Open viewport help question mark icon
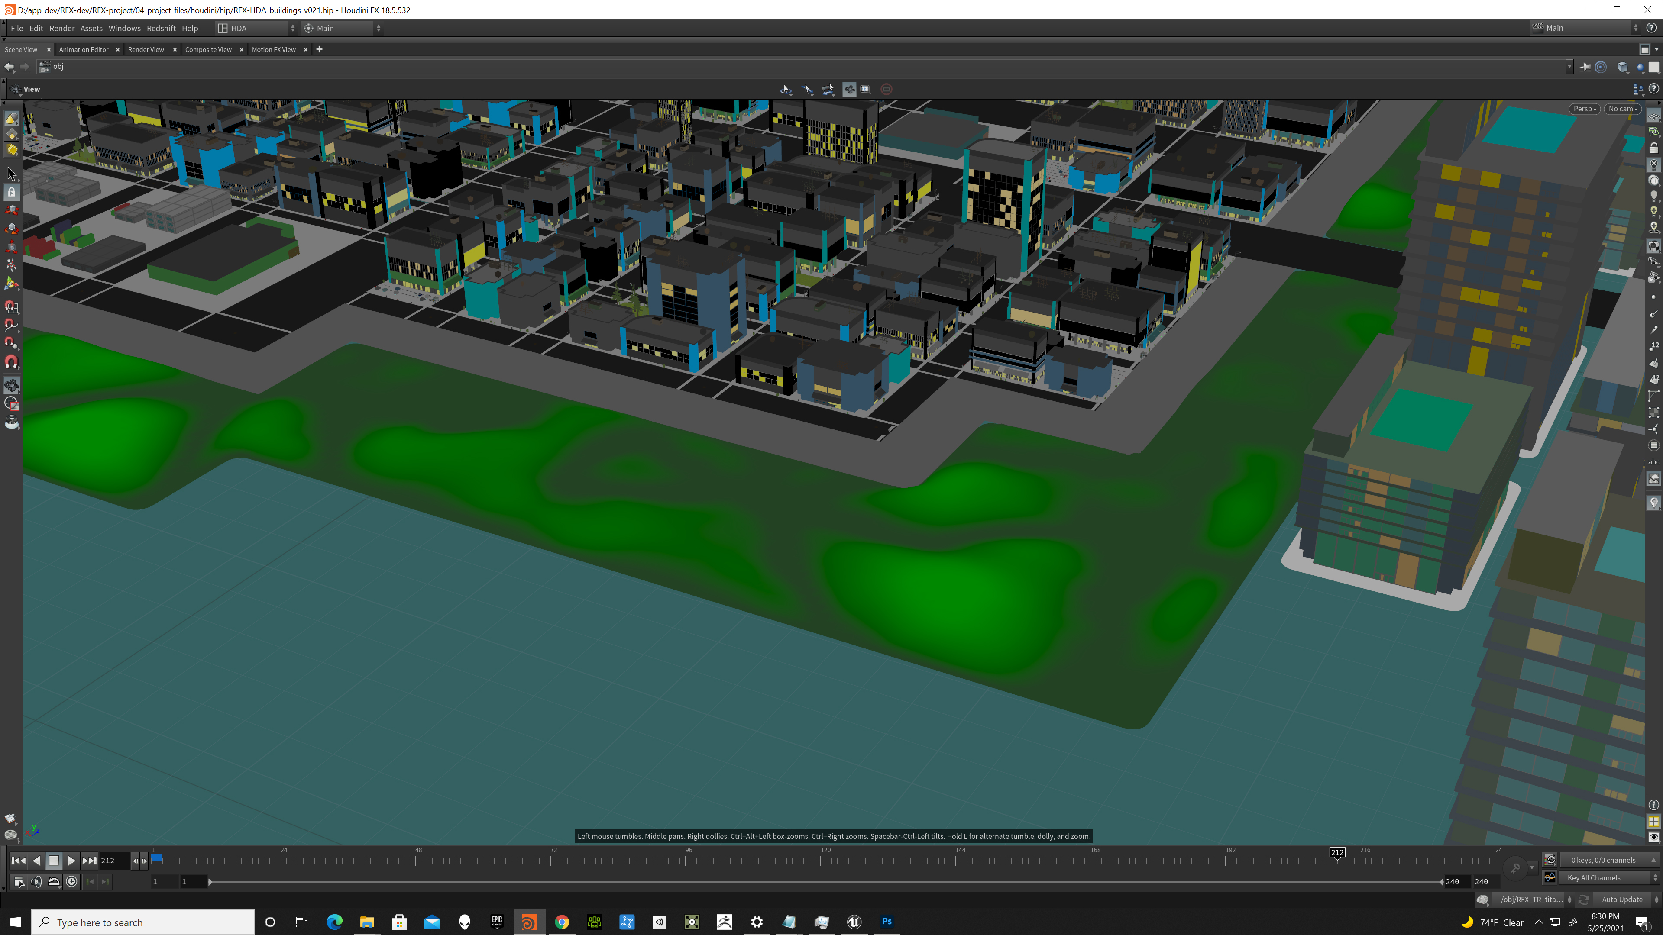This screenshot has height=935, width=1663. pos(1653,89)
